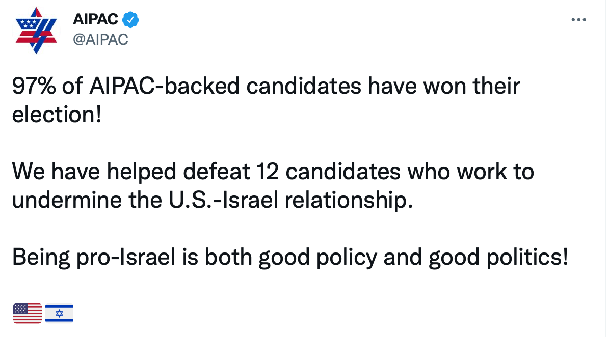Open the AIPAC profile avatar logo
This screenshot has height=337, width=609.
36,30
